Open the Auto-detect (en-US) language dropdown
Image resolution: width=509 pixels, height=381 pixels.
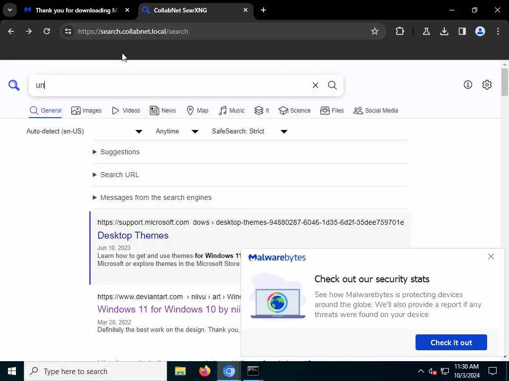pos(85,131)
